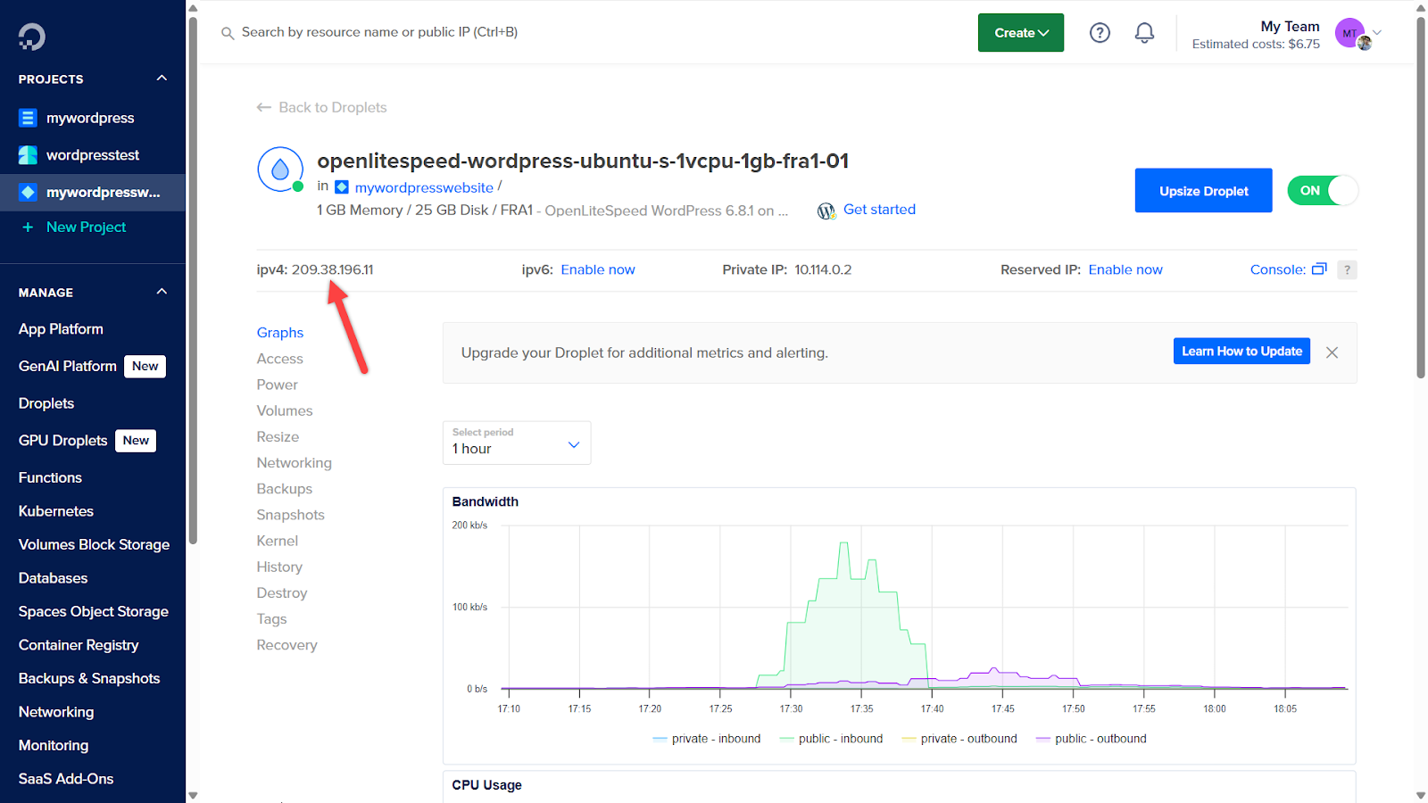1428x803 pixels.
Task: Click the project icon beside mywordpresswebsite link
Action: [x=342, y=187]
